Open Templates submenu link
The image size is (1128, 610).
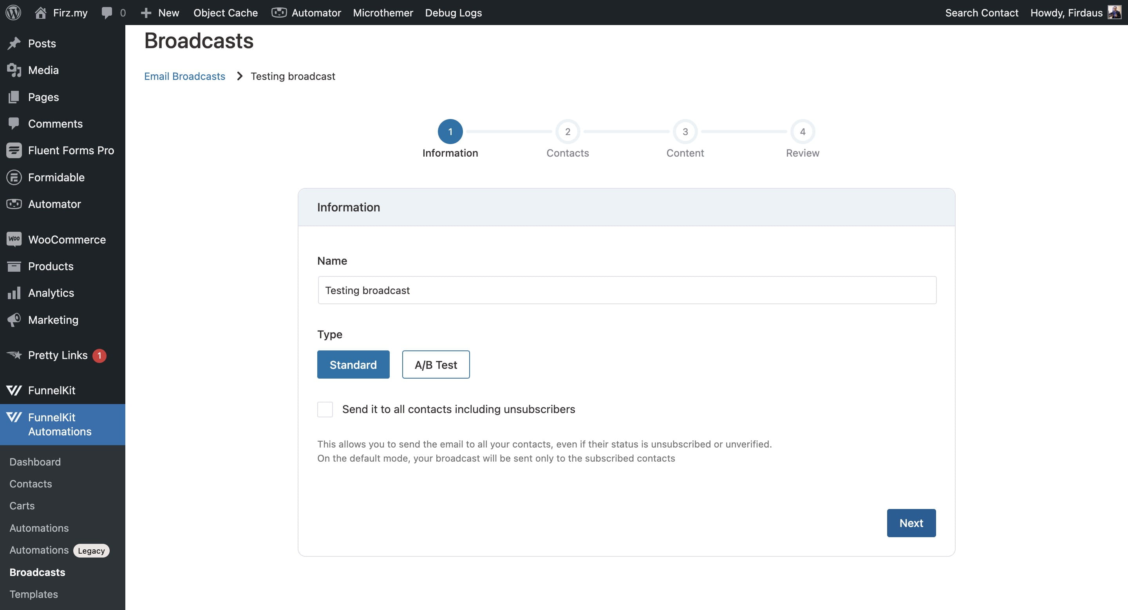[34, 594]
